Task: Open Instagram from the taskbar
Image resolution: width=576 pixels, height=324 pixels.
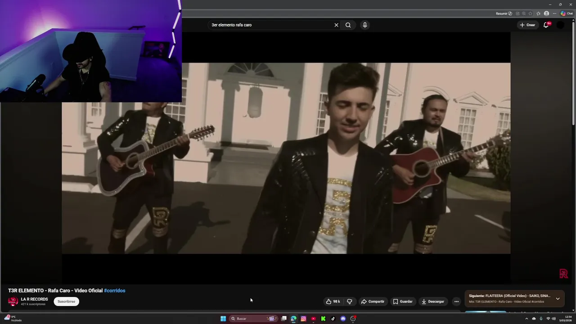Action: pos(303,319)
